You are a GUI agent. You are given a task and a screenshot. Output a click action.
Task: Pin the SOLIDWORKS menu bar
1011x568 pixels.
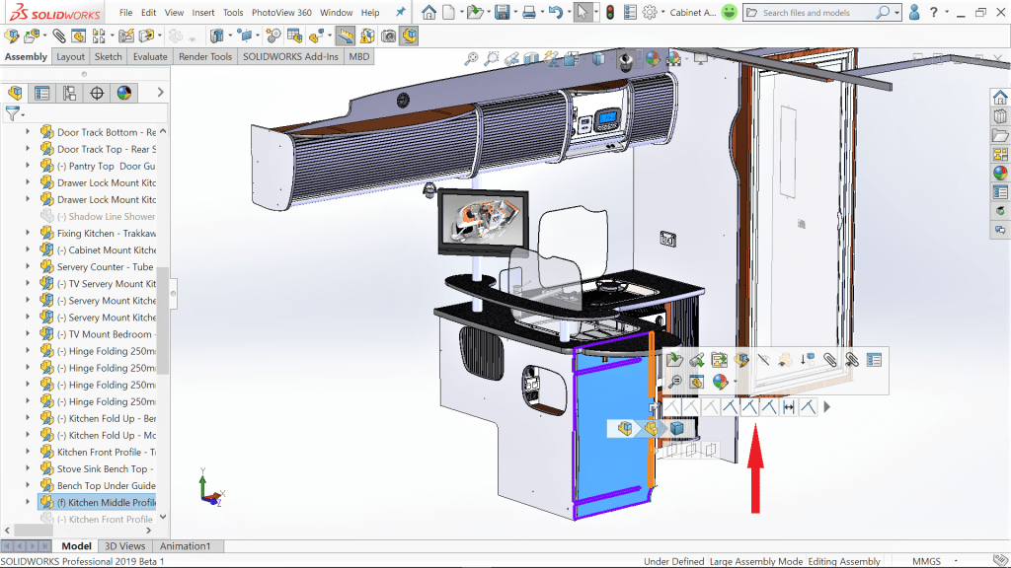400,13
